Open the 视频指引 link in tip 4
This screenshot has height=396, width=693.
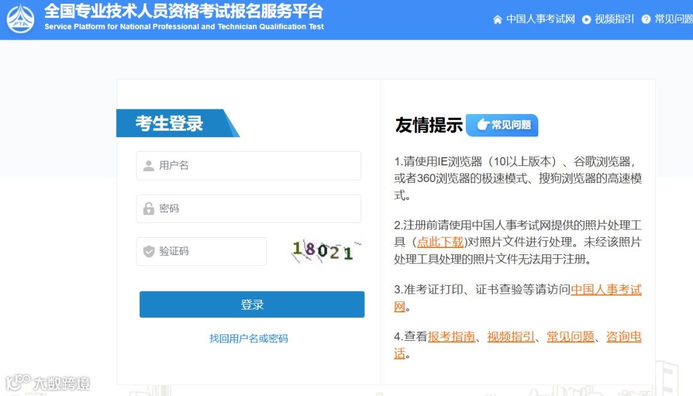(511, 337)
